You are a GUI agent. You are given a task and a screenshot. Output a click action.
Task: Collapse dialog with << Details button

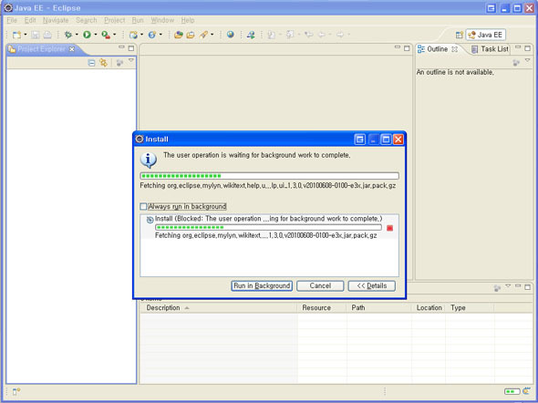tap(372, 285)
